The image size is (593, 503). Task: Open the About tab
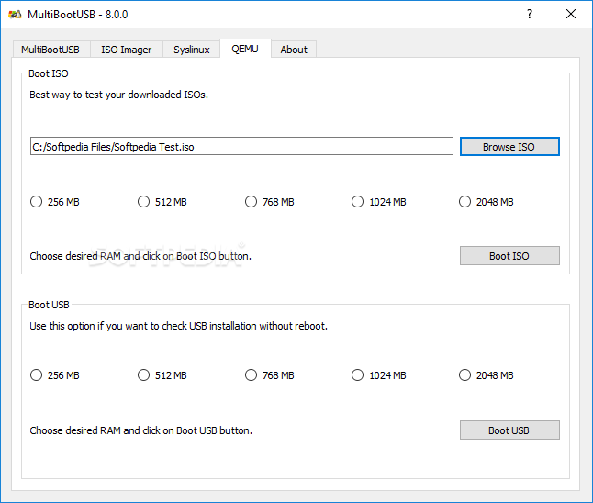294,50
